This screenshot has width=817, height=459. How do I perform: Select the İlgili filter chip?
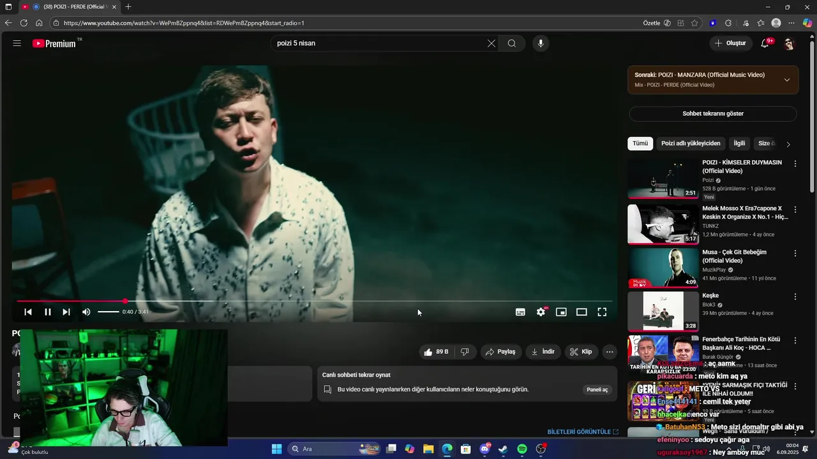[739, 143]
